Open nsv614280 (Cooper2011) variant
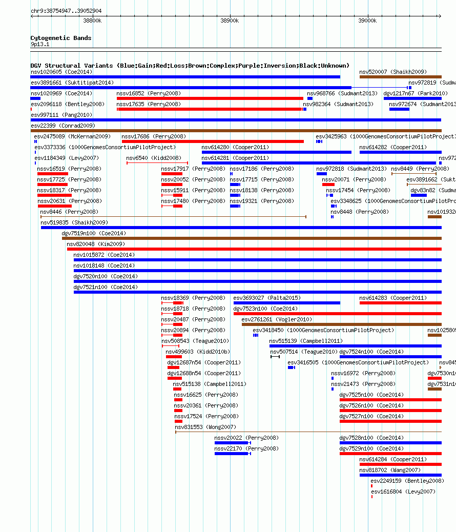Screen dimensions: 456x532 (235, 148)
